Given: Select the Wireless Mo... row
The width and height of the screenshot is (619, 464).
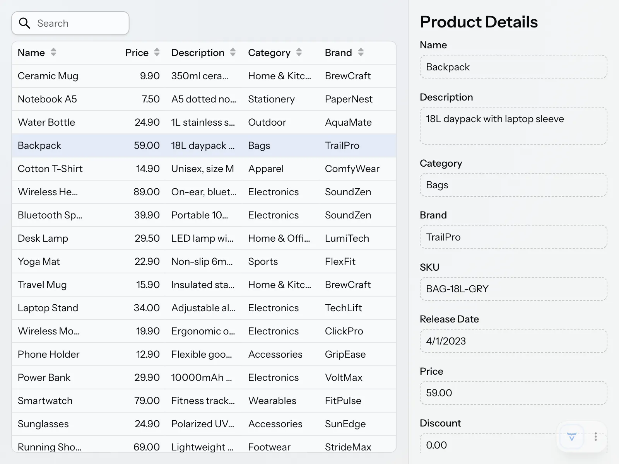Looking at the screenshot, I should tap(204, 331).
